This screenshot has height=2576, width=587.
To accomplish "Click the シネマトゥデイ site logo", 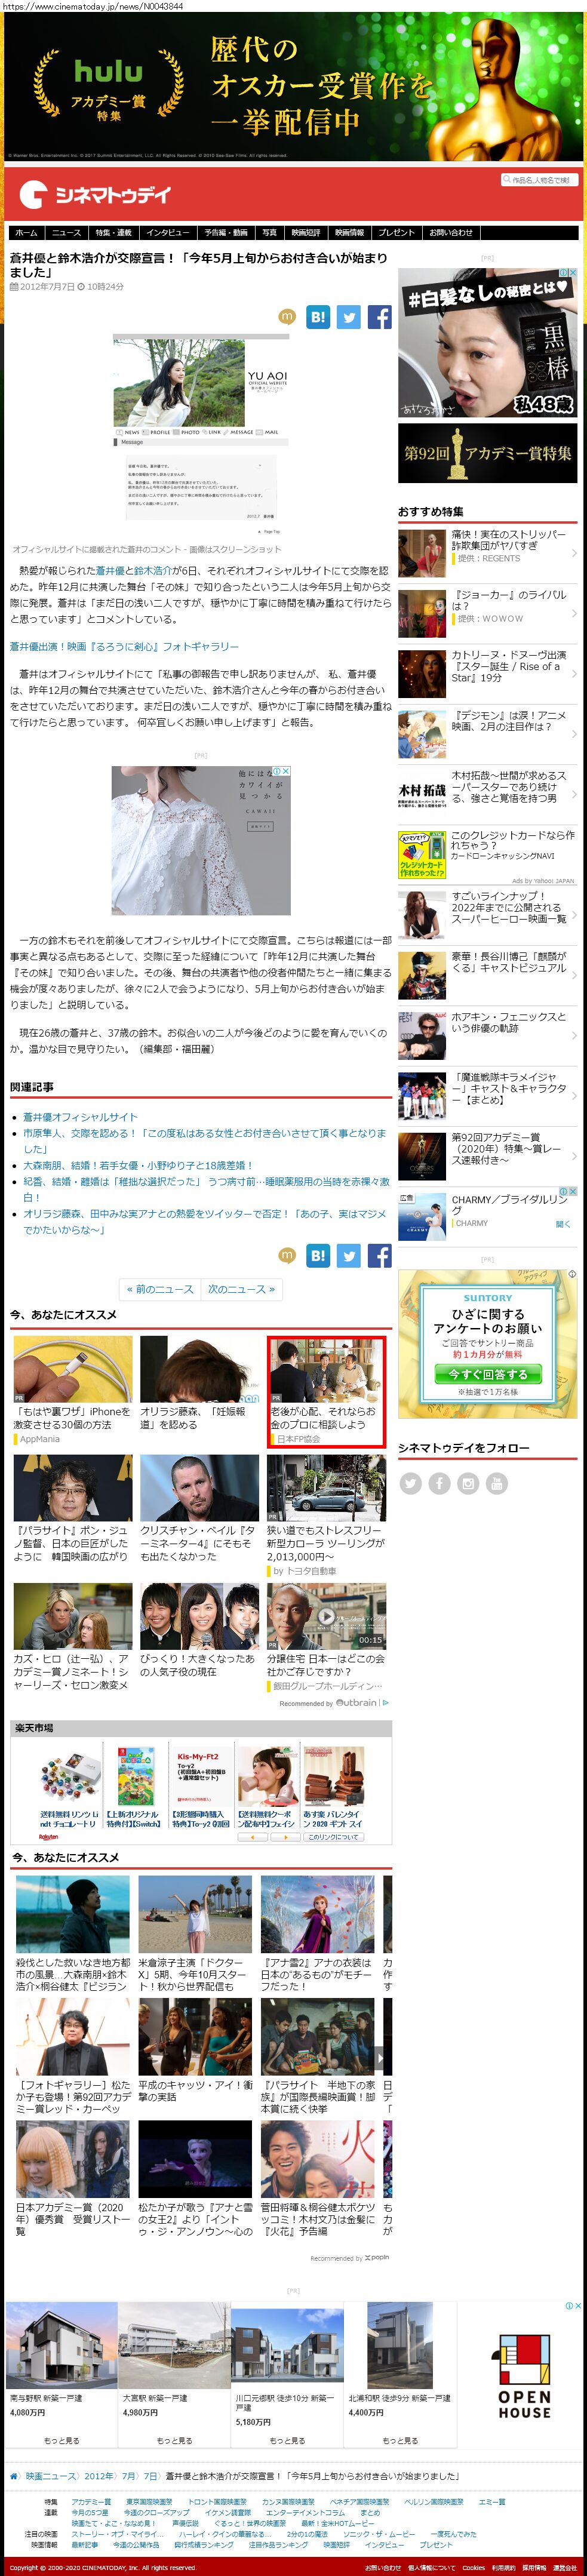I will point(96,194).
